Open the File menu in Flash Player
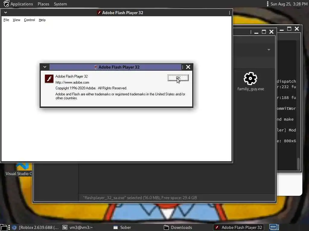 [6, 20]
